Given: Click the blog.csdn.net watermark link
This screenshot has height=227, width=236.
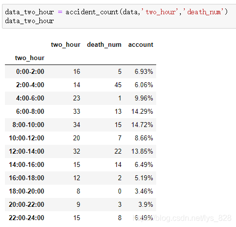Looking at the screenshot, I should pos(182,218).
